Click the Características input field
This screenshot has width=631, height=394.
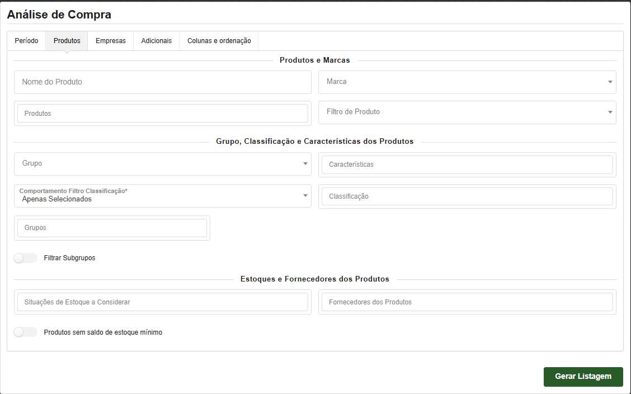coord(466,165)
